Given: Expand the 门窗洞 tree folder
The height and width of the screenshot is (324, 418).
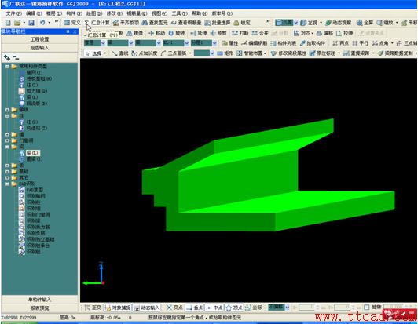Looking at the screenshot, I should point(7,140).
